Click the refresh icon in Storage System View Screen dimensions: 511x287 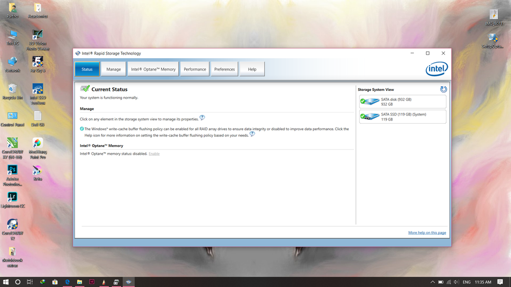(x=443, y=89)
